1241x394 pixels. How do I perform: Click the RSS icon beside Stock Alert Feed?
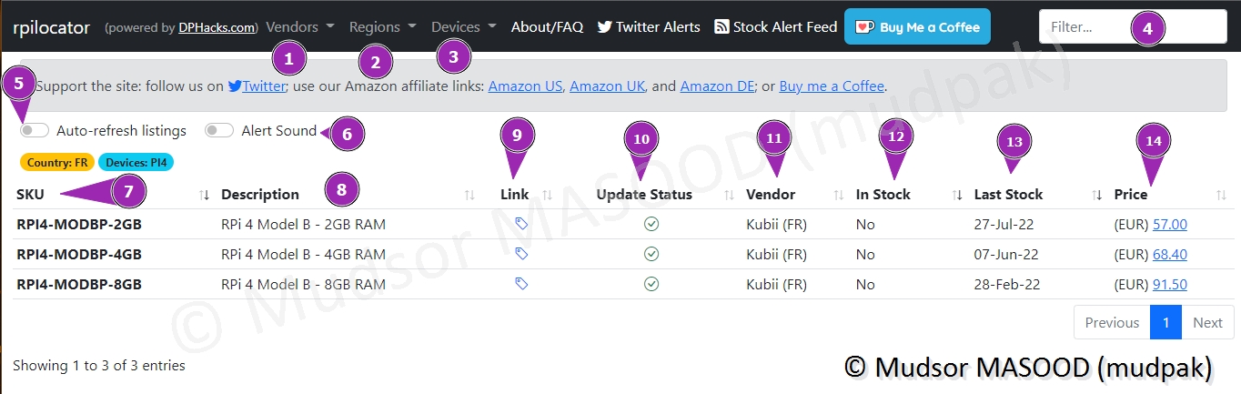coord(721,27)
